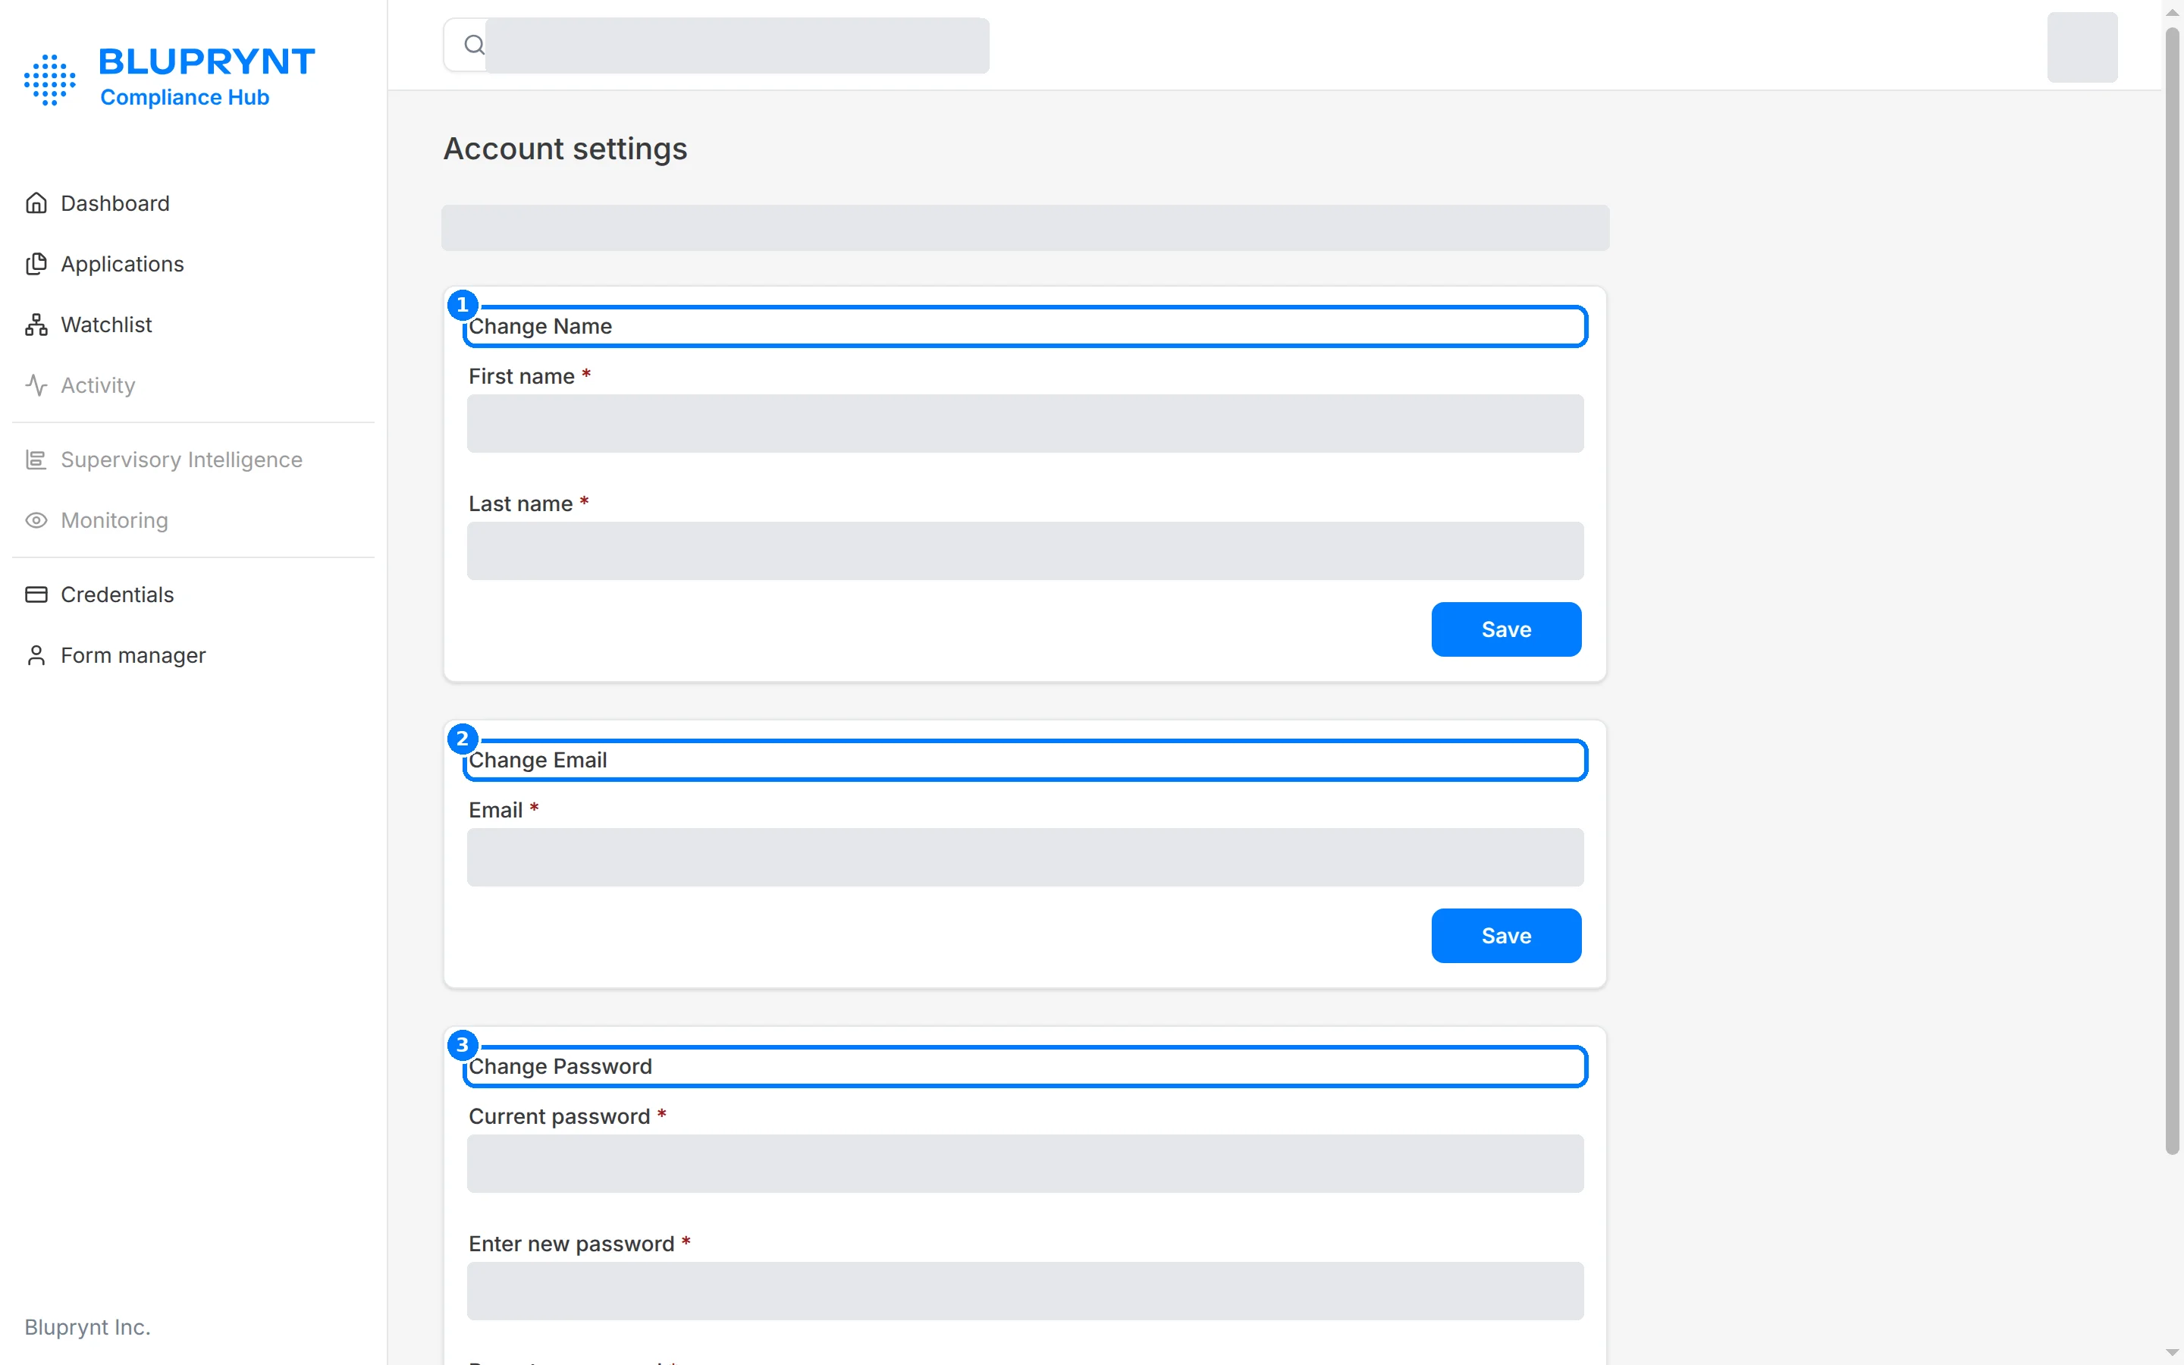Click the Applications documents icon
Screen dimensions: 2184x1365
point(36,264)
